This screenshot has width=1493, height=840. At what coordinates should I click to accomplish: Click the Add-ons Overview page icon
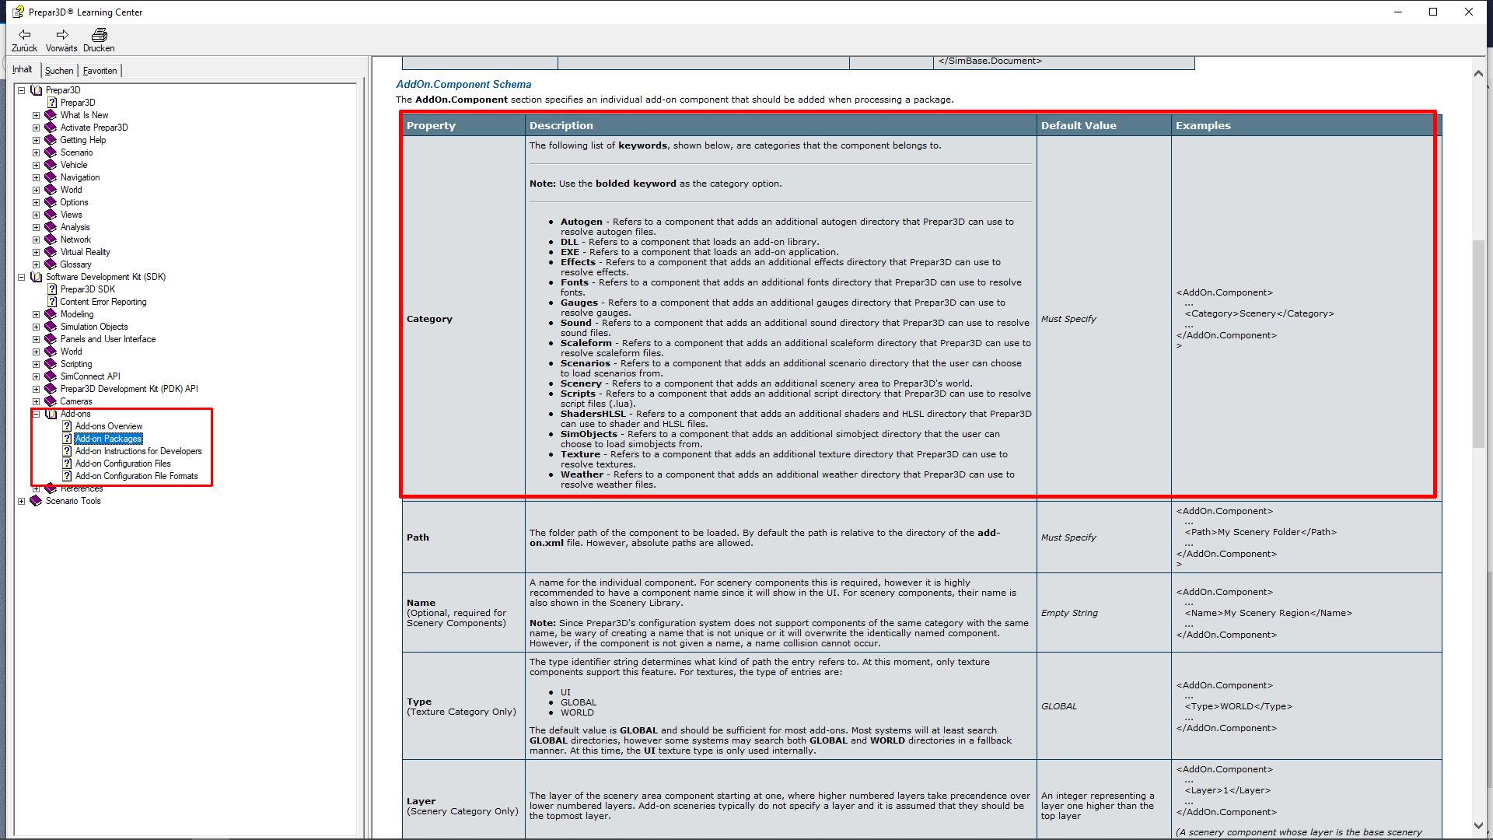[x=67, y=426]
